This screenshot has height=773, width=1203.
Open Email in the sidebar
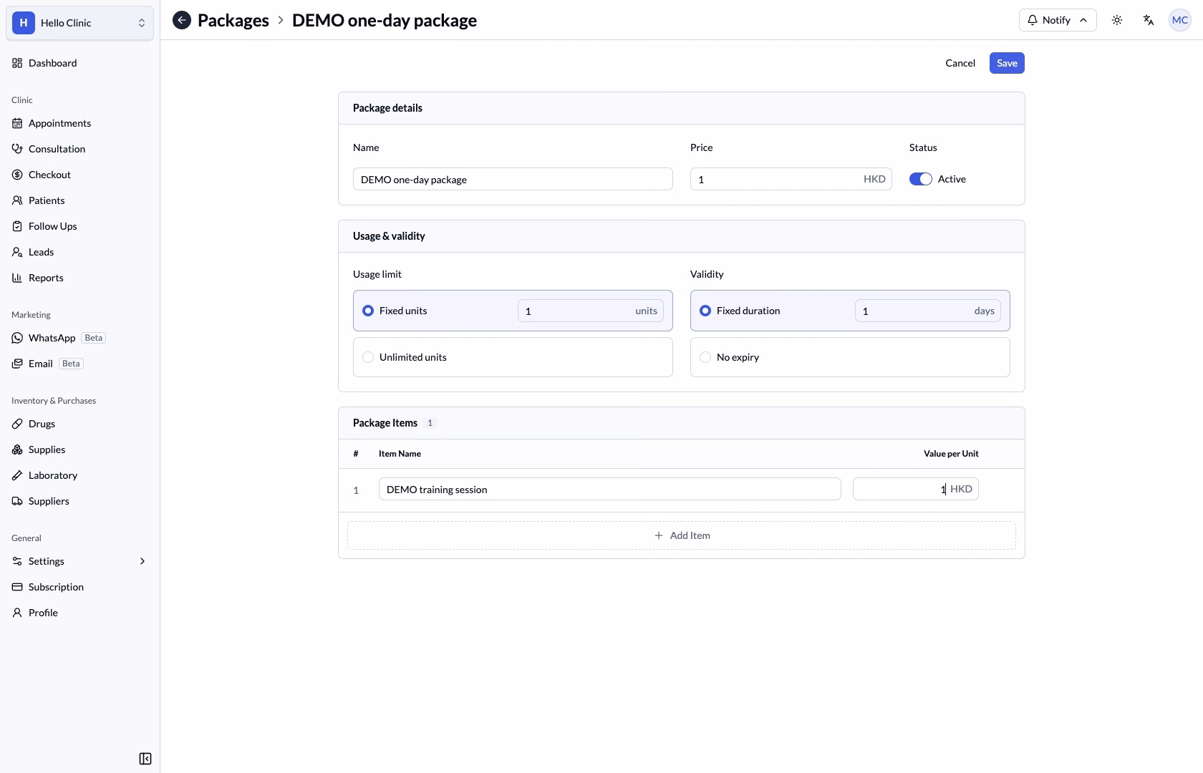tap(80, 364)
